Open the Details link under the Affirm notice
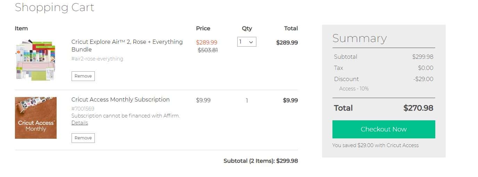478x177 pixels. click(80, 123)
